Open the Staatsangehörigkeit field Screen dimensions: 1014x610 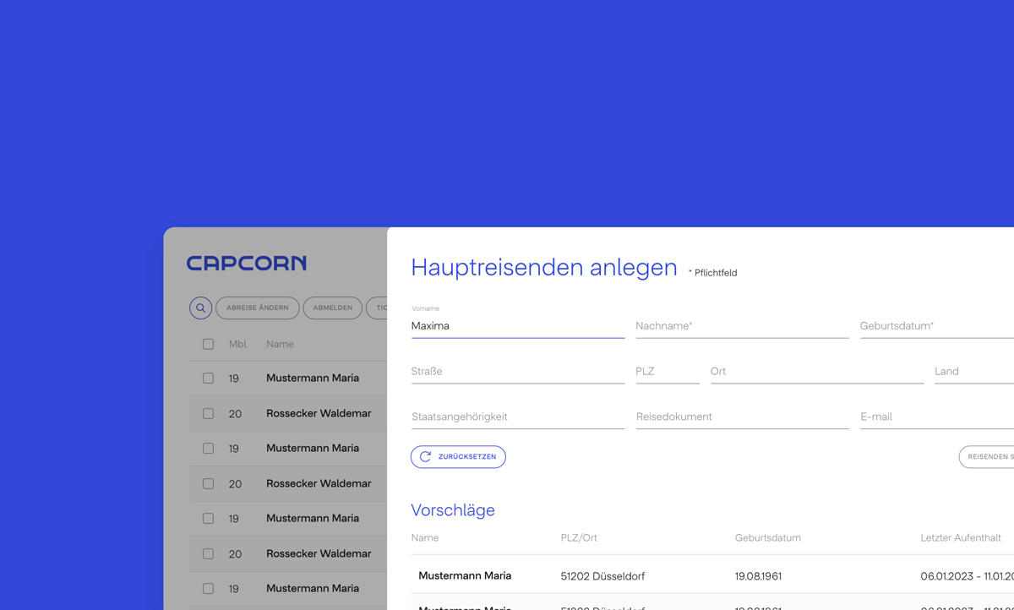[517, 417]
